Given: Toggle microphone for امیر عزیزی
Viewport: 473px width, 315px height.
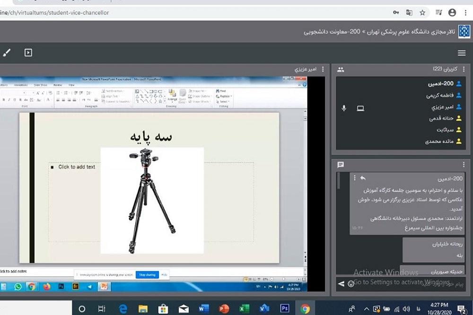Looking at the screenshot, I should [x=344, y=108].
